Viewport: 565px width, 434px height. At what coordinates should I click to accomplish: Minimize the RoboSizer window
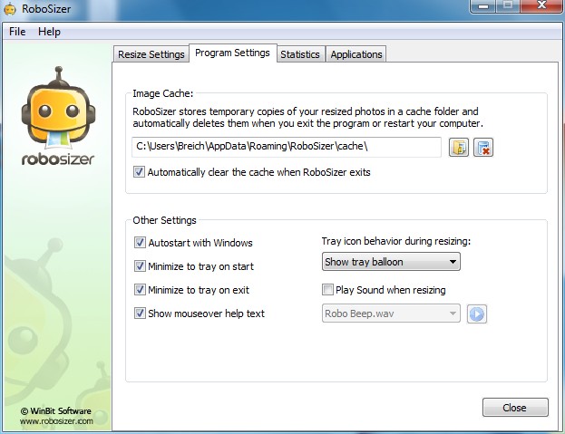click(483, 5)
